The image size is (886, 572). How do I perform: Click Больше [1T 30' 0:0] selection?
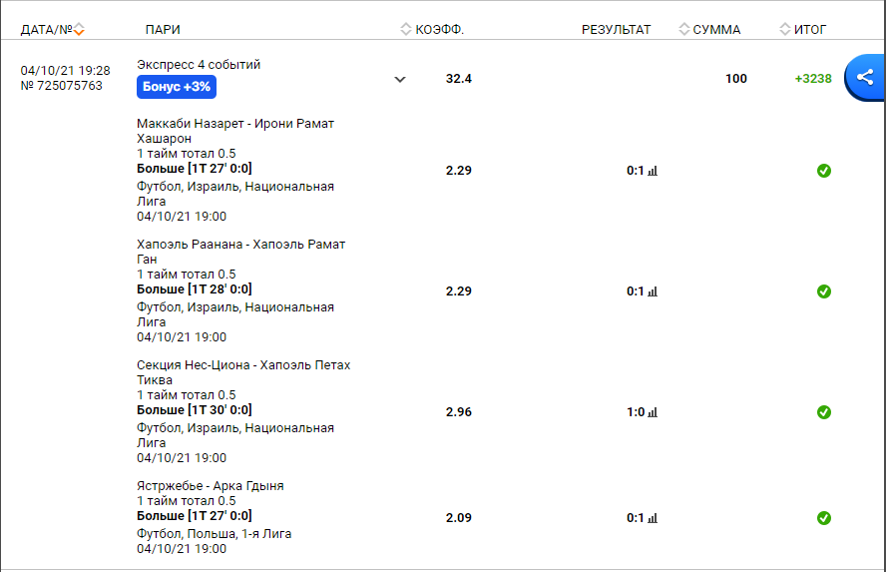pos(195,410)
